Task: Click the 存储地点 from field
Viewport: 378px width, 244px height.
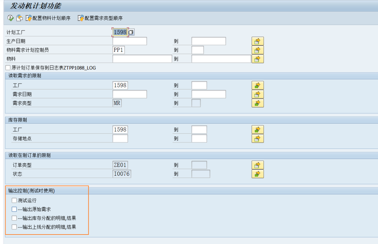Action: (120, 139)
